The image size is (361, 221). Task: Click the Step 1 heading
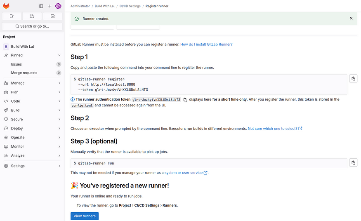(x=79, y=57)
